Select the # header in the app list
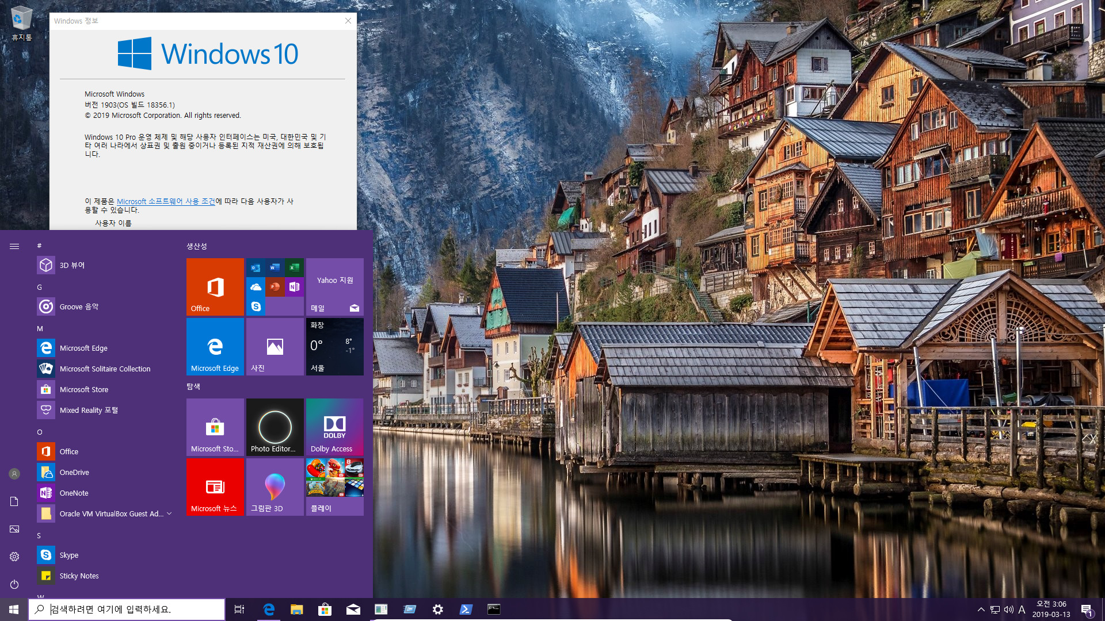This screenshot has width=1105, height=621. point(39,246)
